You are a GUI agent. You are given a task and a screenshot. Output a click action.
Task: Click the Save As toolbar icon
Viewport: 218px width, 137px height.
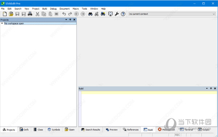[24, 14]
